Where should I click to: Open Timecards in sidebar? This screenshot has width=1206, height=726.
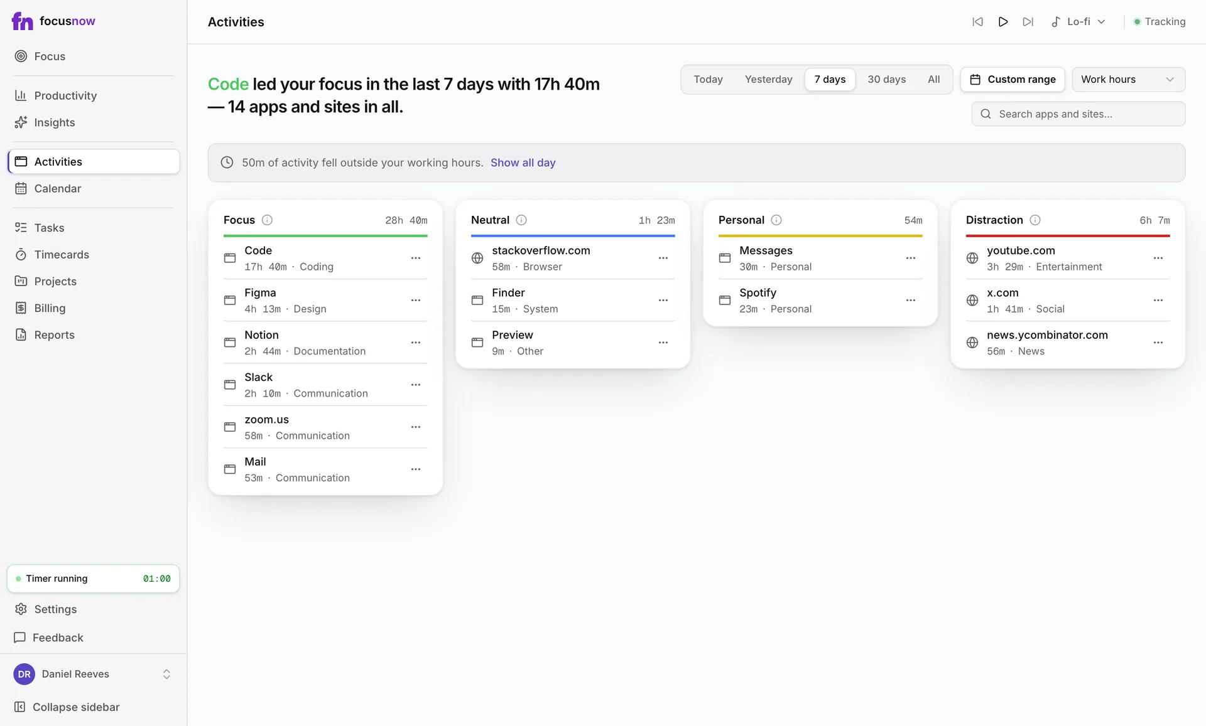[94, 255]
